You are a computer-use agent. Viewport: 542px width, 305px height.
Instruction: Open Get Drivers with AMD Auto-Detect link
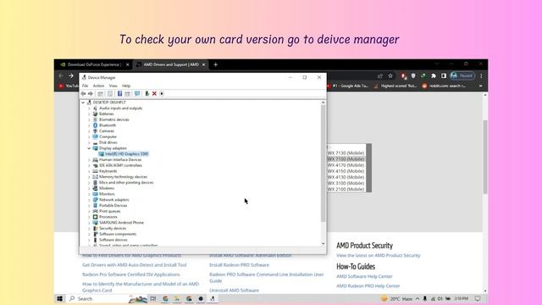(134, 265)
